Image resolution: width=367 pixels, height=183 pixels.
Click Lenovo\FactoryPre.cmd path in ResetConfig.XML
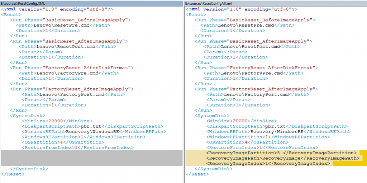69,73
